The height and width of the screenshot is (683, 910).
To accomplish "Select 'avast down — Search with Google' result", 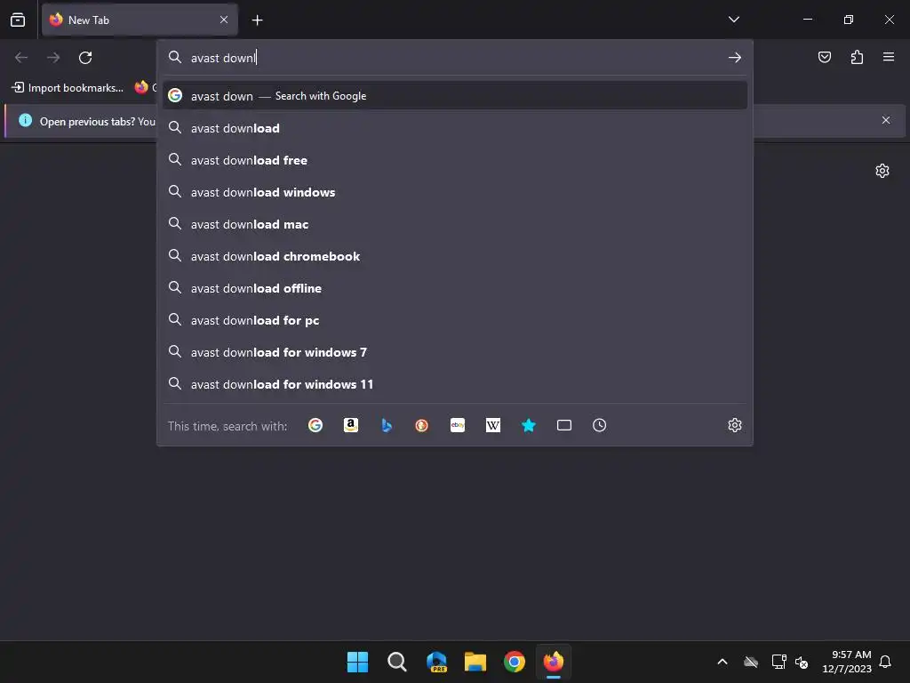I will 455,96.
